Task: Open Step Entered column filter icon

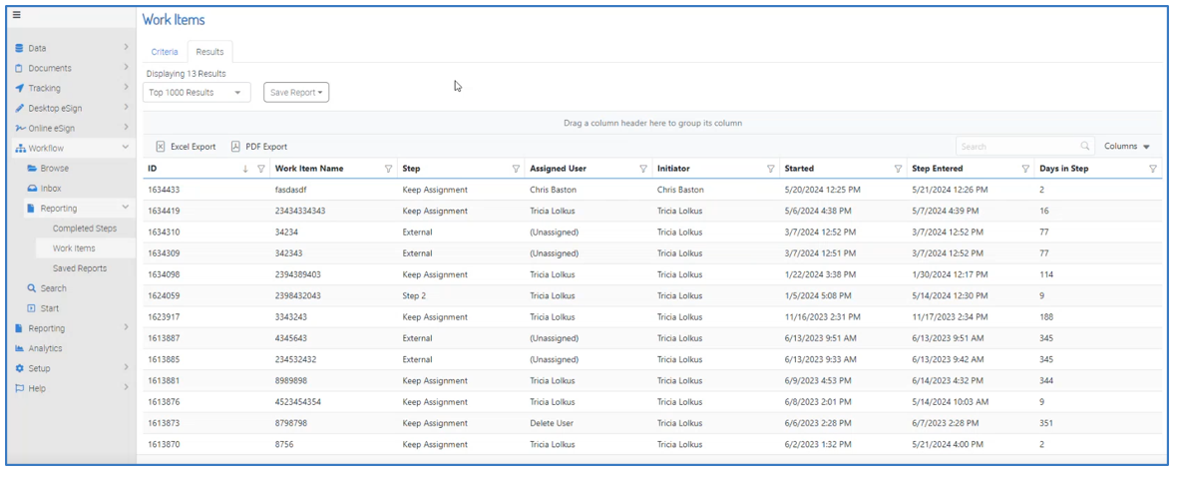Action: (1025, 170)
